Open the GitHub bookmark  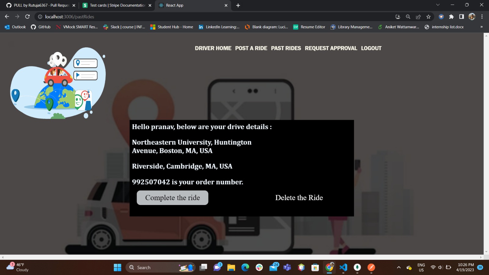(40, 27)
